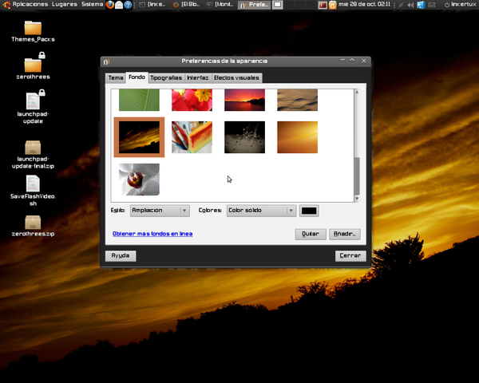The image size is (479, 383).
Task: Choose the dark water droplets wallpaper
Action: coord(245,137)
